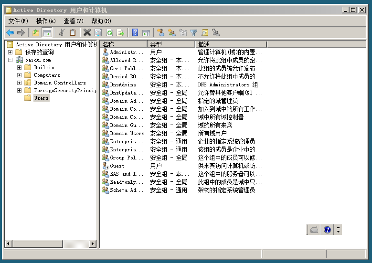372x263 pixels.
Task: Click the Export list toolbar icon
Action: click(x=120, y=32)
